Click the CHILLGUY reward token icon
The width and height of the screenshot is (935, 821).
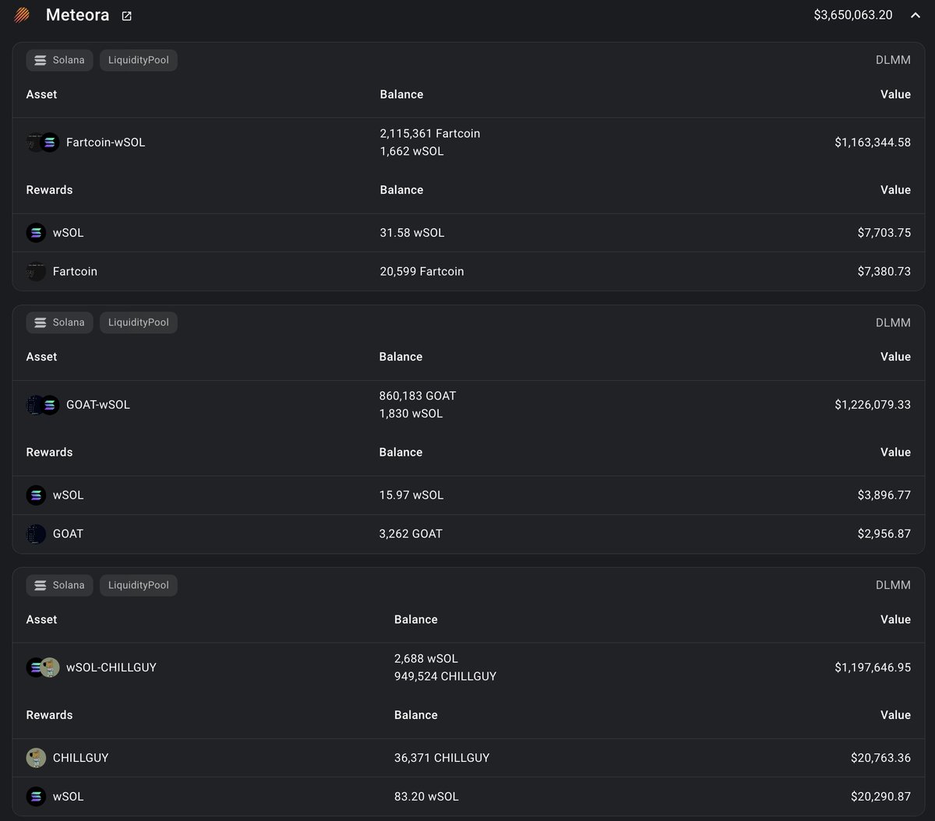point(36,758)
